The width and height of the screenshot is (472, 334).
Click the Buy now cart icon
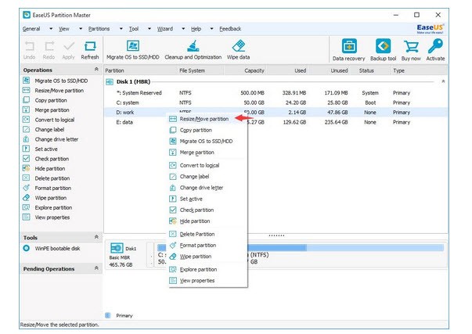[411, 46]
